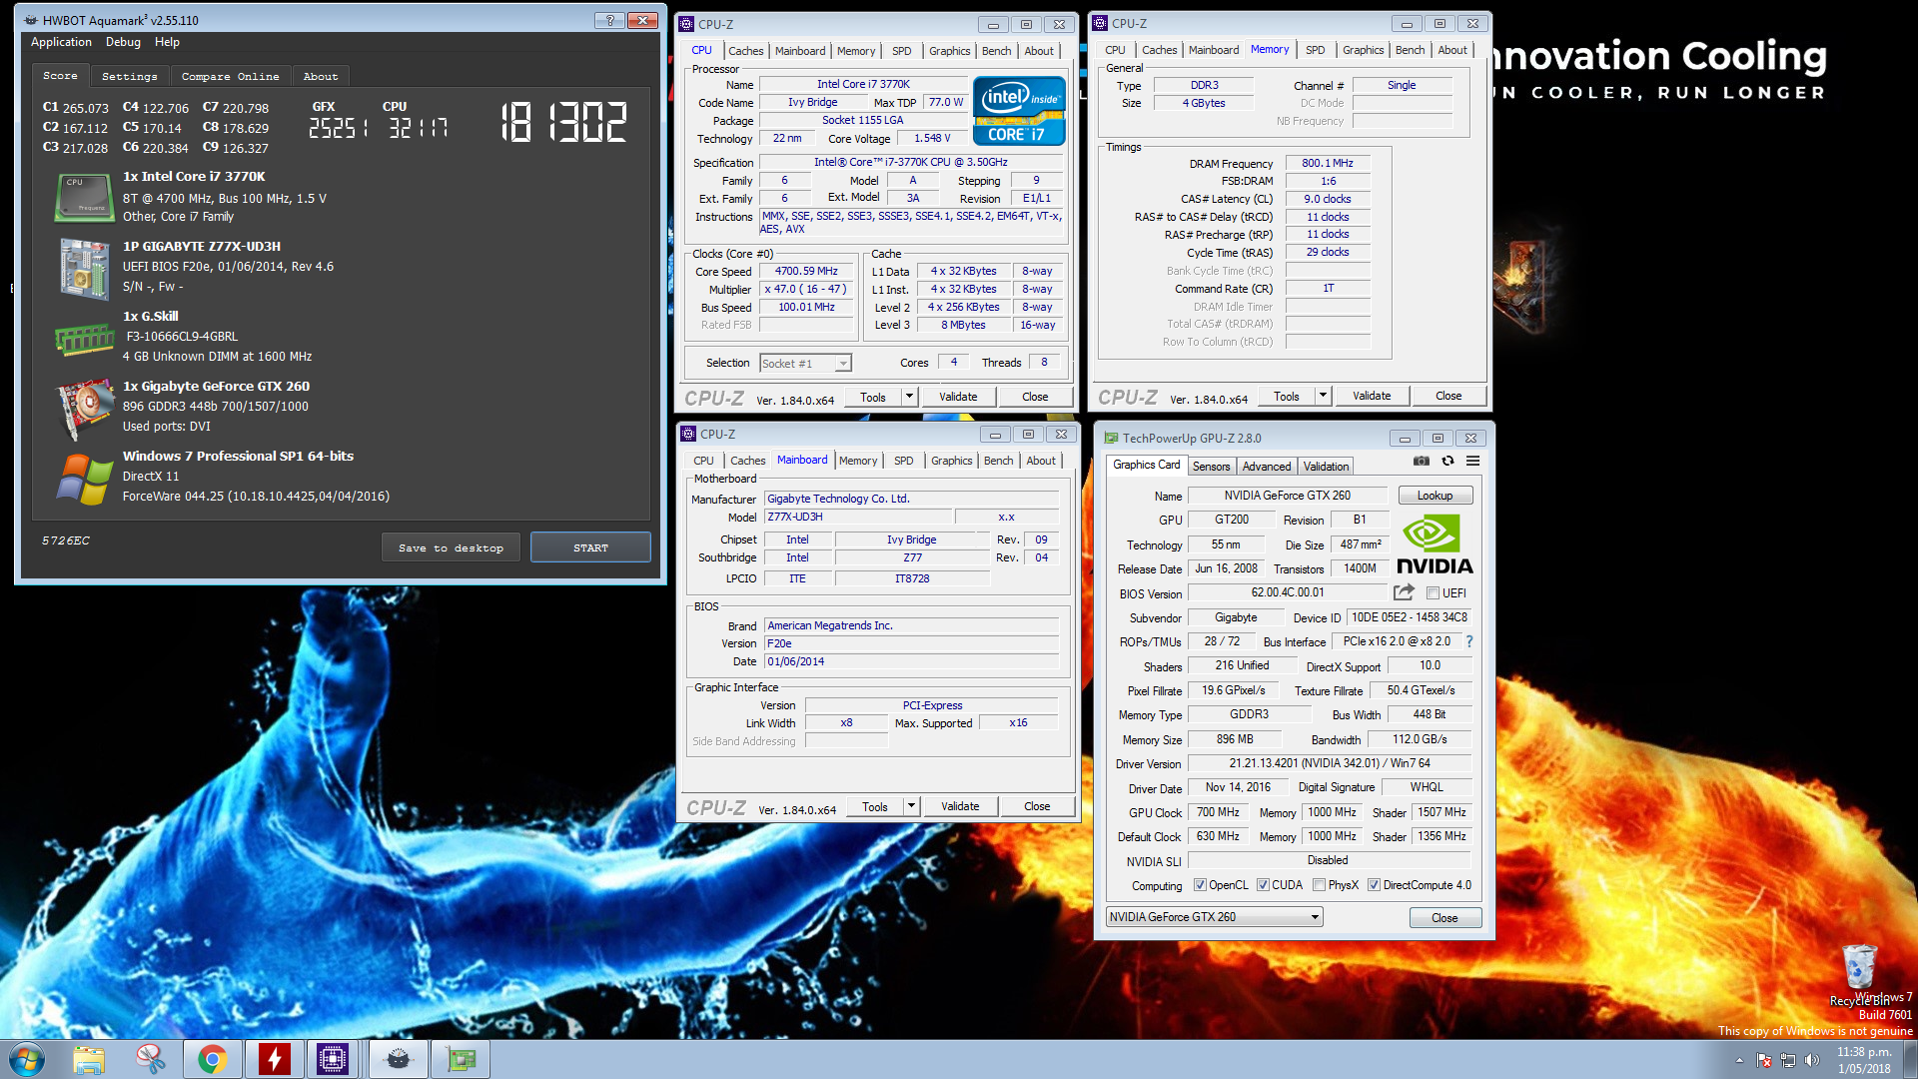Open SPD tab in the CPU-Z Memory window
This screenshot has height=1079, width=1918.
tap(1315, 50)
